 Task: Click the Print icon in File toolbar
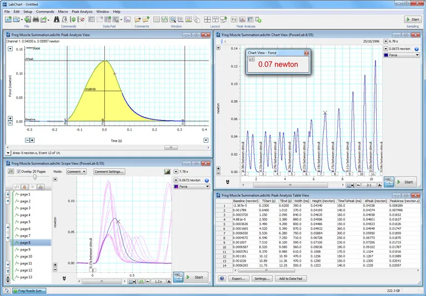click(35, 19)
